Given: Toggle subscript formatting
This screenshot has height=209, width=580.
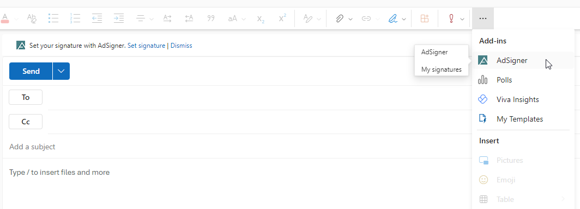Looking at the screenshot, I should click(x=261, y=19).
